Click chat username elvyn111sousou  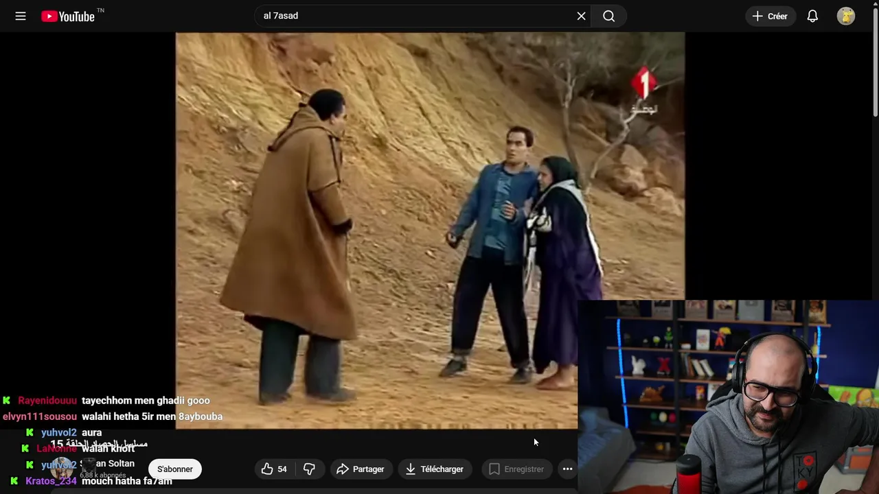coord(40,416)
